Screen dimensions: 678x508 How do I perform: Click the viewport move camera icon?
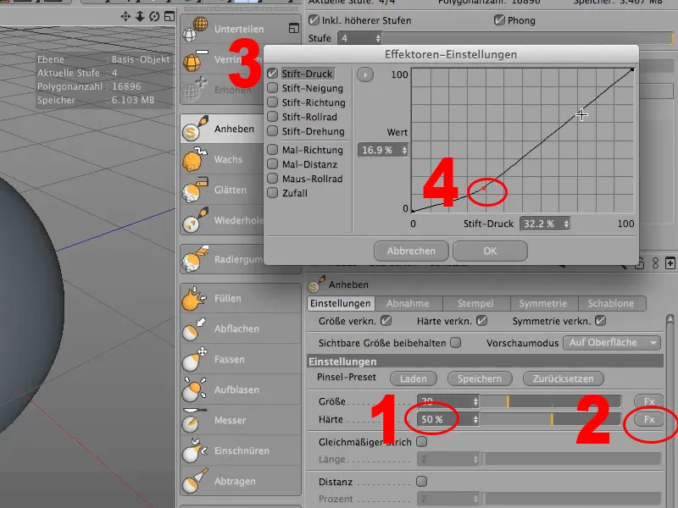tap(125, 16)
